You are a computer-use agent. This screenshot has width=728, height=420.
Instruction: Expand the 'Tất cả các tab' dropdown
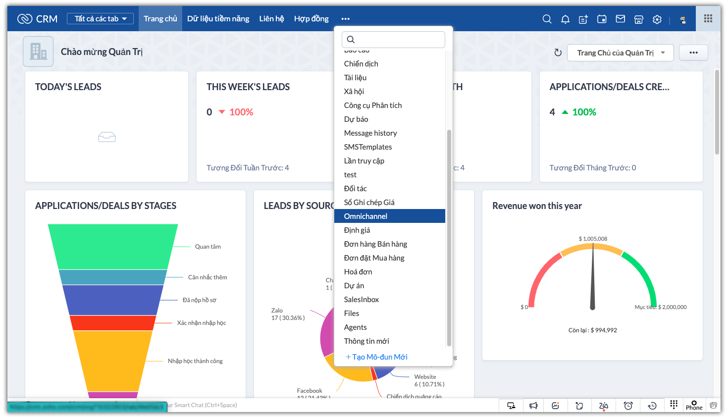point(101,19)
